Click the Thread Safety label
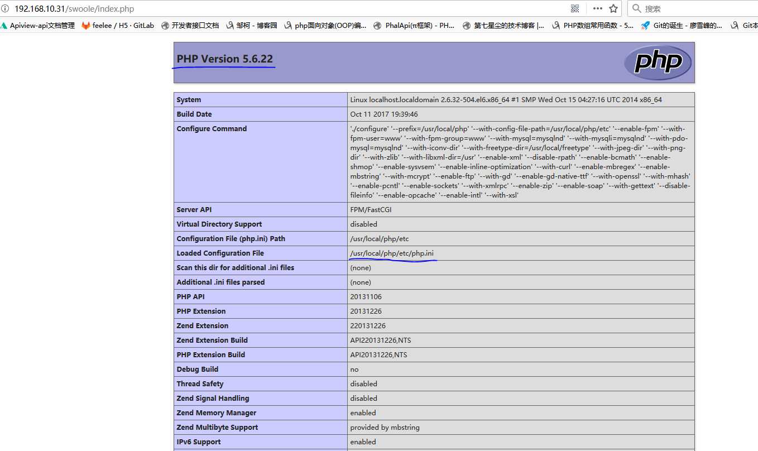 click(x=200, y=384)
